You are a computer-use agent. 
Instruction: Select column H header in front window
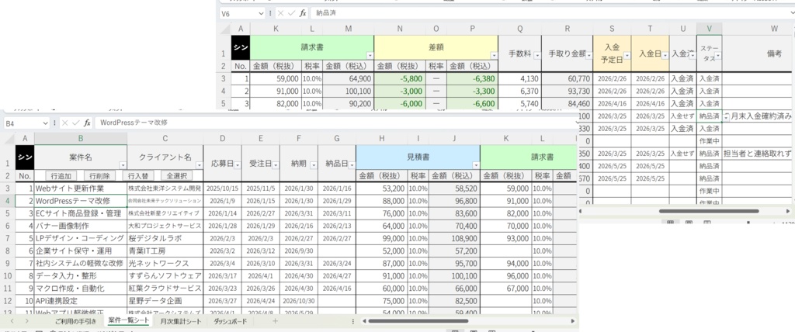[x=382, y=138]
